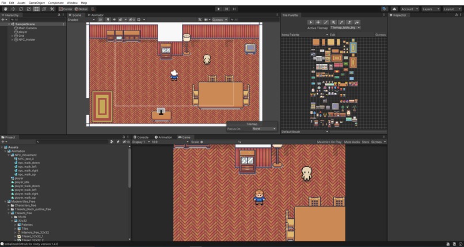
Task: Click Gizmos in the Tile Palette
Action: pyautogui.click(x=381, y=35)
